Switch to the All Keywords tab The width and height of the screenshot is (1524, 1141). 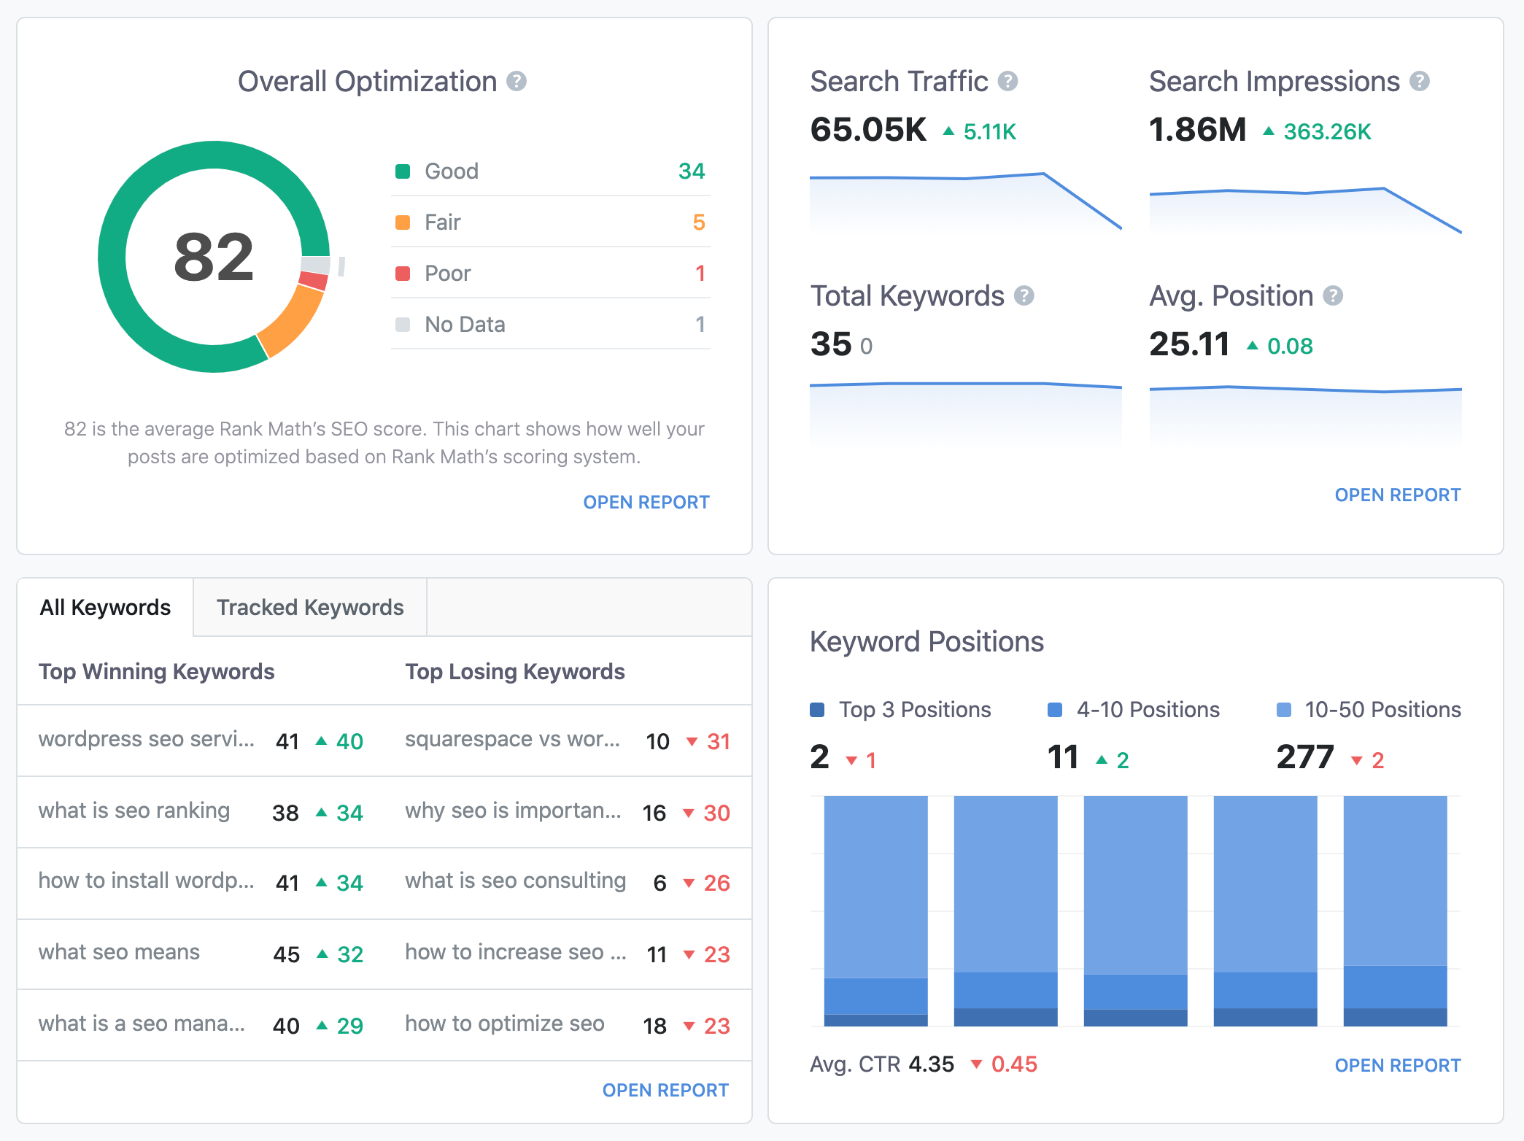(105, 607)
